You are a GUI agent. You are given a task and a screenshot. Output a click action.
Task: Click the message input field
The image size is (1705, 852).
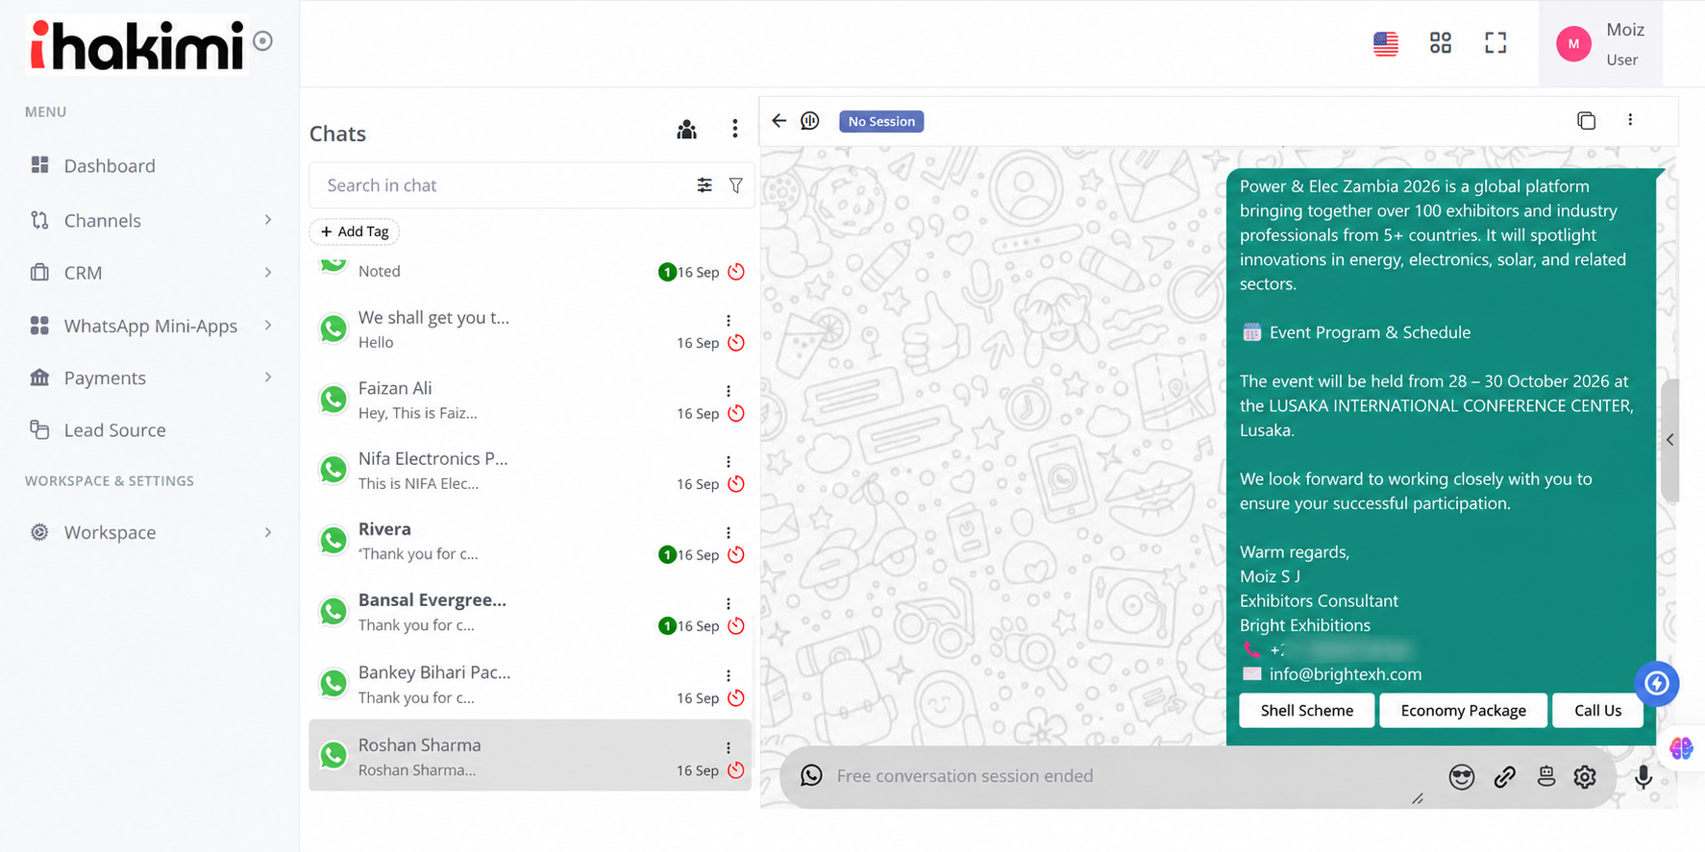(1124, 776)
